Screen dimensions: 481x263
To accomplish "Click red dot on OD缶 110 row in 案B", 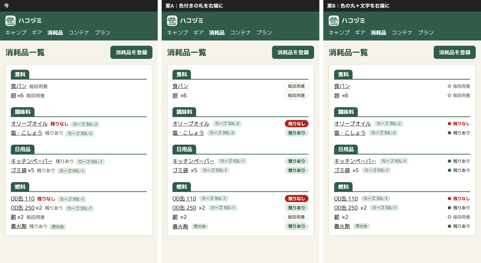I will 449,199.
